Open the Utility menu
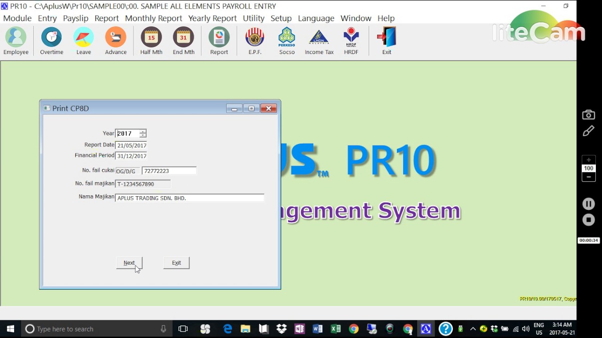The image size is (602, 338). (254, 18)
